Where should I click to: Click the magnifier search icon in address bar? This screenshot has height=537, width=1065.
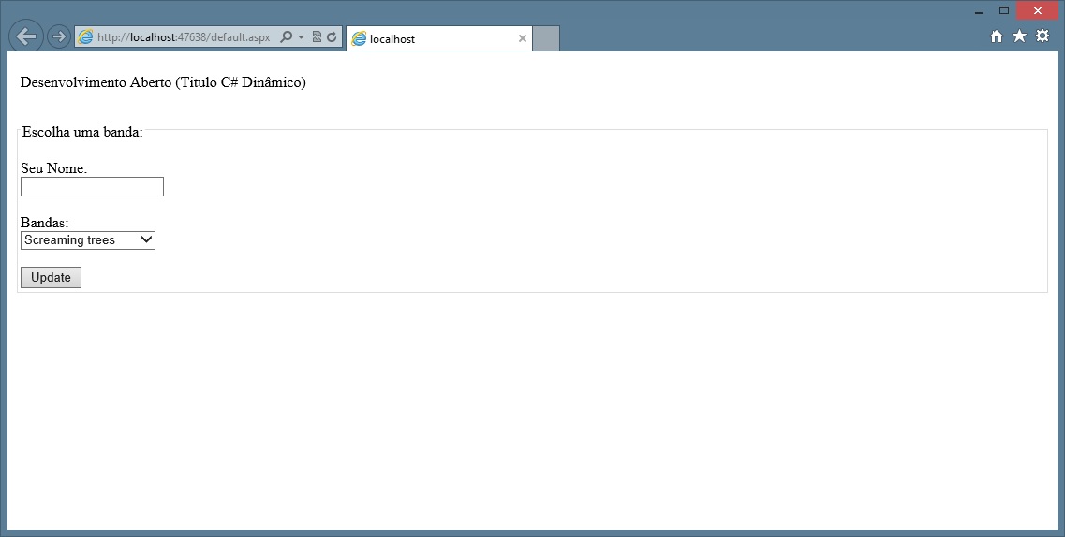287,37
